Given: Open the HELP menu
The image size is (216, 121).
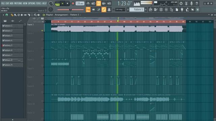Looking at the screenshot, I should [44, 3].
